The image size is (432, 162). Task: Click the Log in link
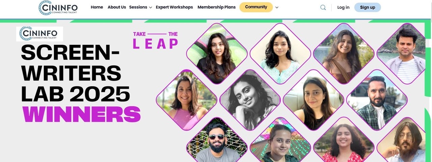tap(343, 7)
